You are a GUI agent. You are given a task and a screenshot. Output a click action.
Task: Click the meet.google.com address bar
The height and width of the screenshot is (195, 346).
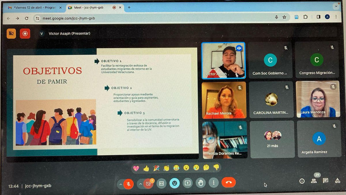point(161,18)
